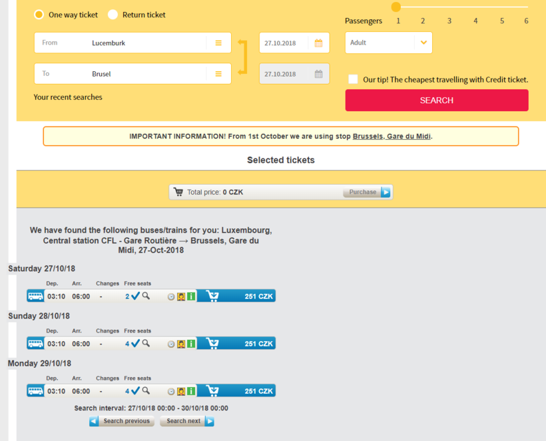546x441 pixels.
Task: Click the Purchase button
Action: pyautogui.click(x=367, y=192)
